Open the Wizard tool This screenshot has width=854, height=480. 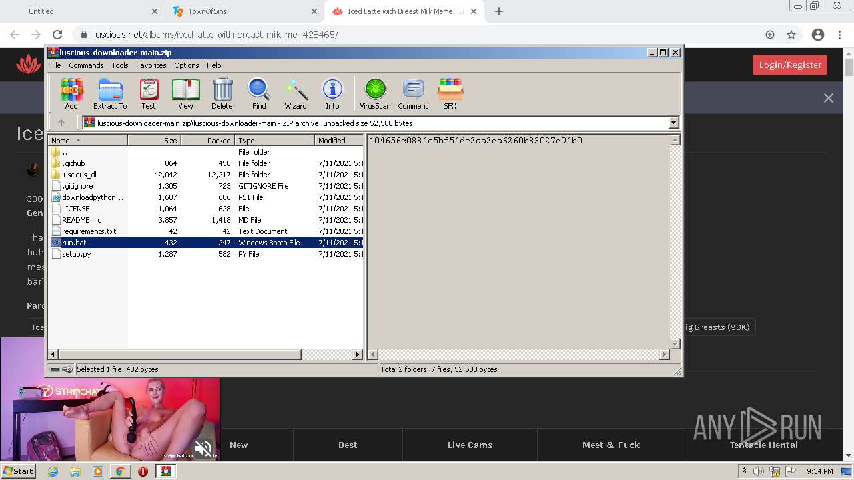296,93
